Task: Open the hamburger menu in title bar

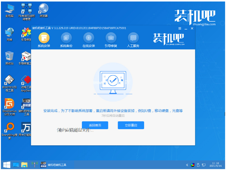Action: tap(180, 28)
